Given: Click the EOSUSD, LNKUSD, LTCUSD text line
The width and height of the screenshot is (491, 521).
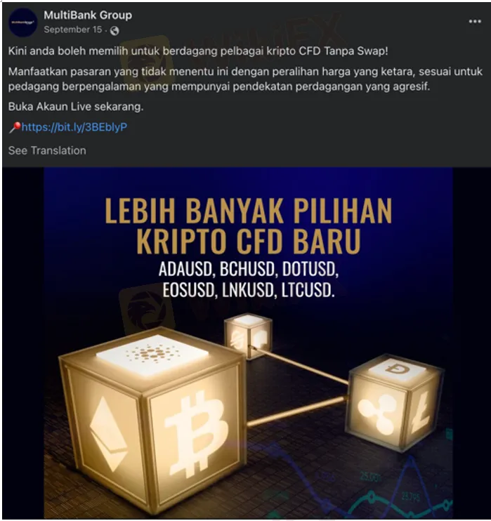Looking at the screenshot, I should [x=249, y=290].
